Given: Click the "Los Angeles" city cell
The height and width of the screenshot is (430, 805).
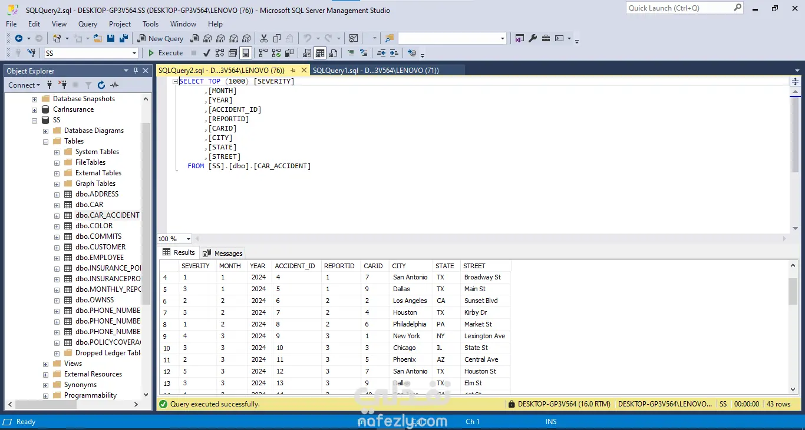Looking at the screenshot, I should [x=410, y=301].
